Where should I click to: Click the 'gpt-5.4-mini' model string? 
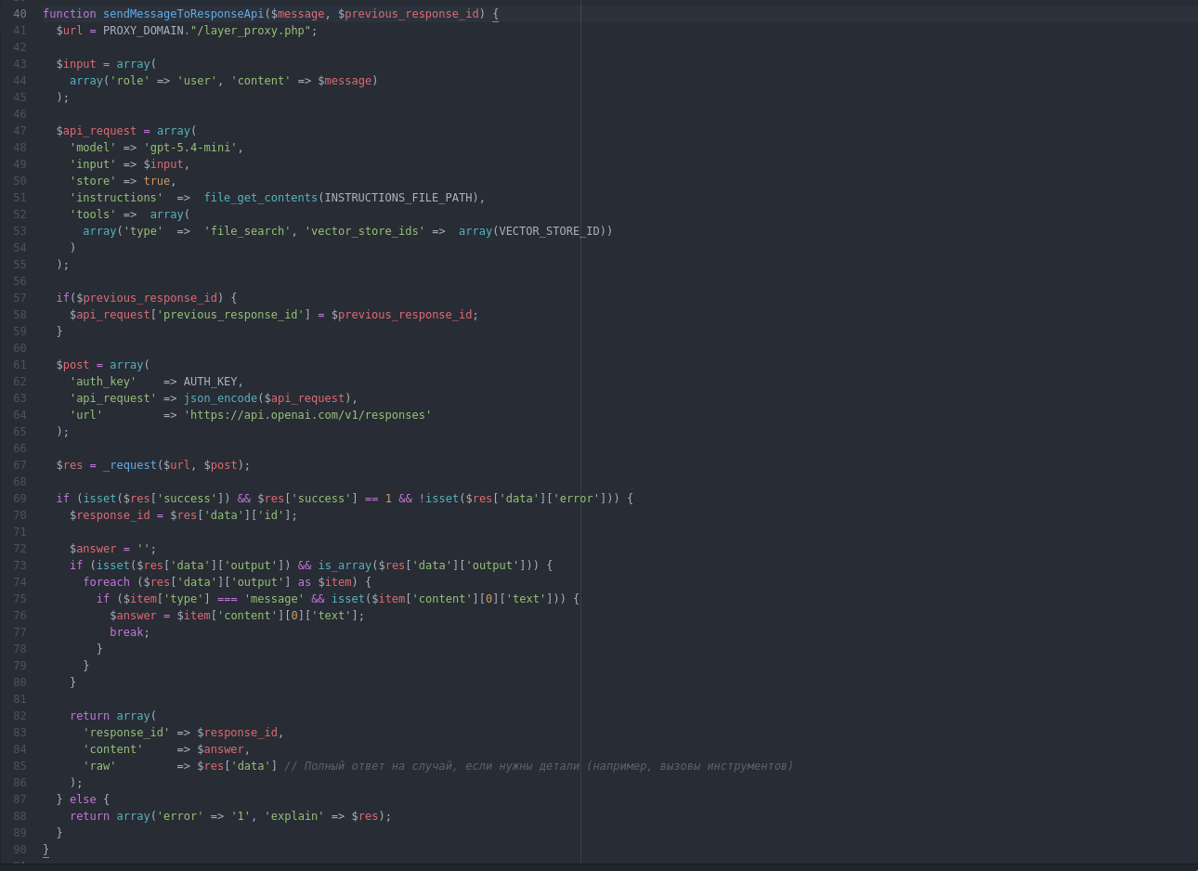coord(190,148)
